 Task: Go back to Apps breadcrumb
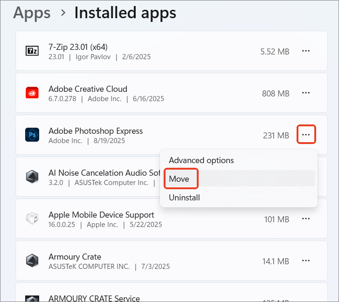pos(32,13)
